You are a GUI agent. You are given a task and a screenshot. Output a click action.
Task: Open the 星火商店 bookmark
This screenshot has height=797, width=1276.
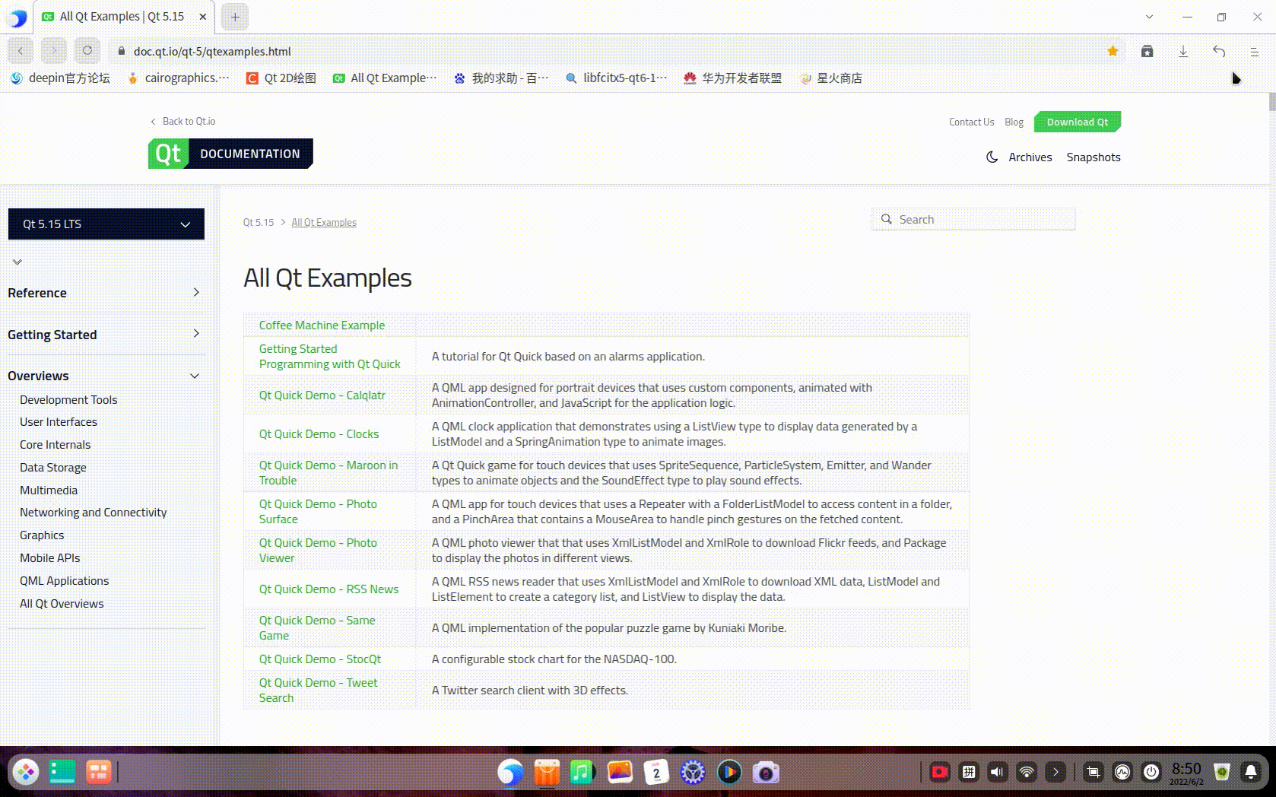coord(831,78)
